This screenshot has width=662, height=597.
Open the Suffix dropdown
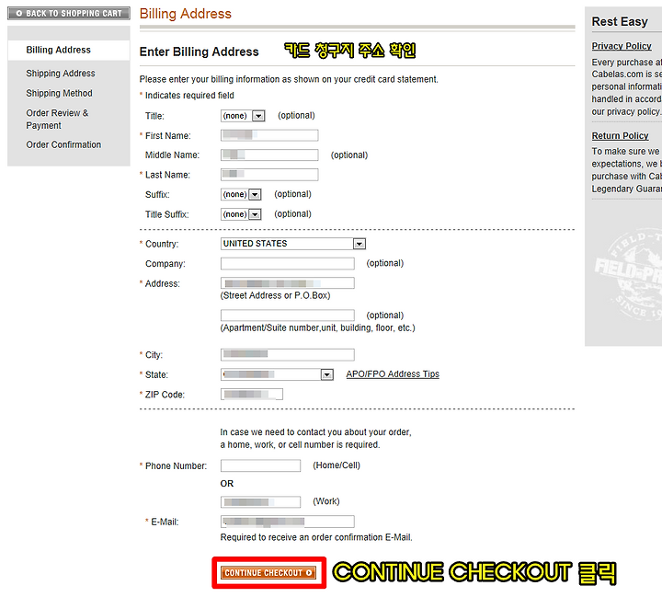coord(241,194)
